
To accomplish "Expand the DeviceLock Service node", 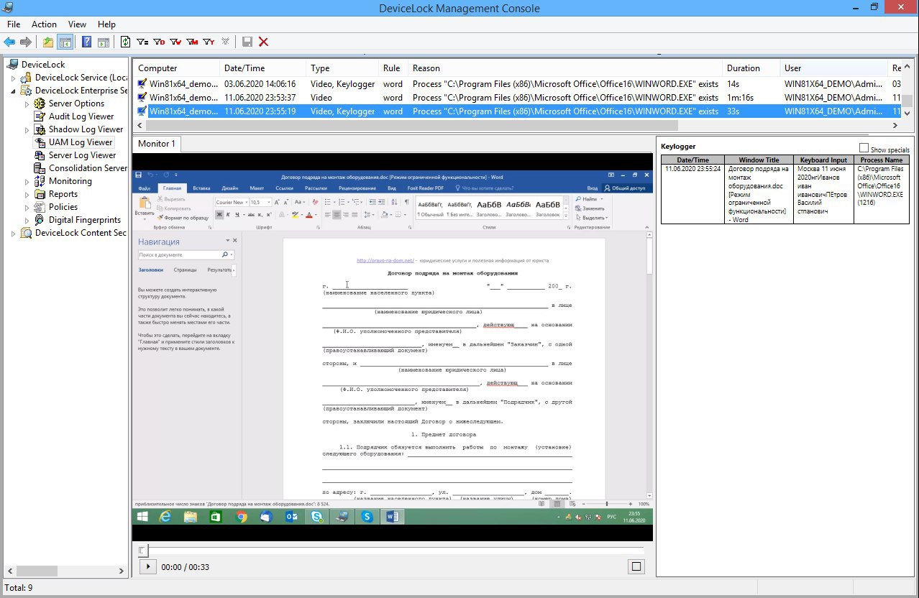I will pos(13,78).
